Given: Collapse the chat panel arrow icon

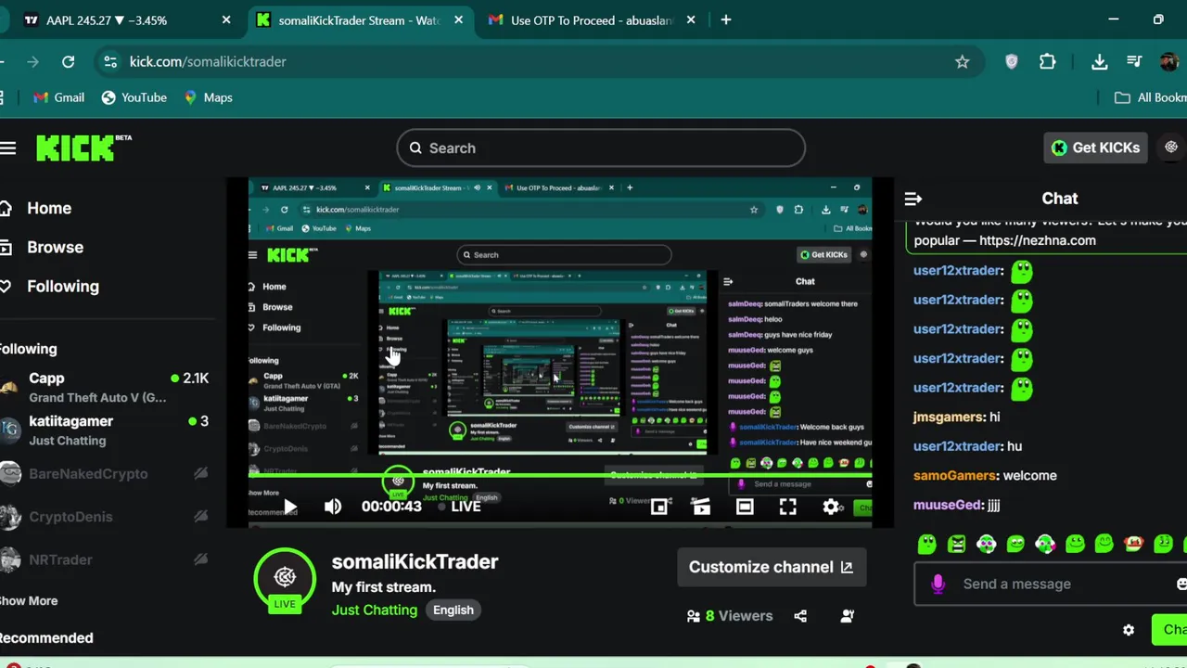Looking at the screenshot, I should 913,199.
